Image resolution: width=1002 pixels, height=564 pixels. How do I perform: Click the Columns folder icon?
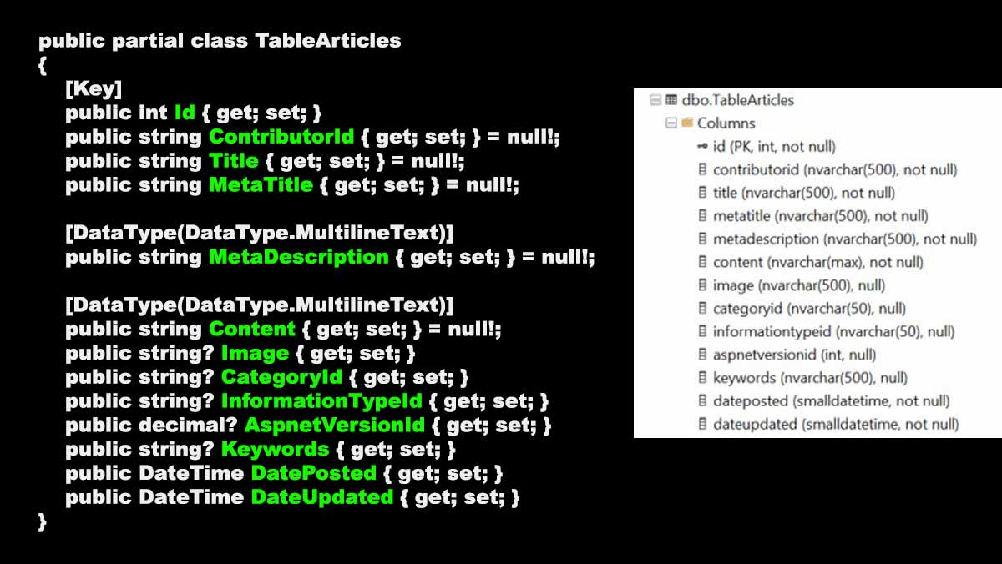tap(687, 123)
